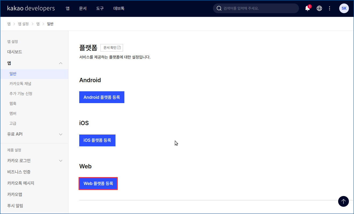The image size is (354, 214).
Task: Select 카카오톡 채널 in sidebar
Action: coord(20,84)
